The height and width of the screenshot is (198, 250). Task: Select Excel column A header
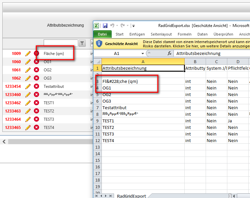(x=143, y=62)
